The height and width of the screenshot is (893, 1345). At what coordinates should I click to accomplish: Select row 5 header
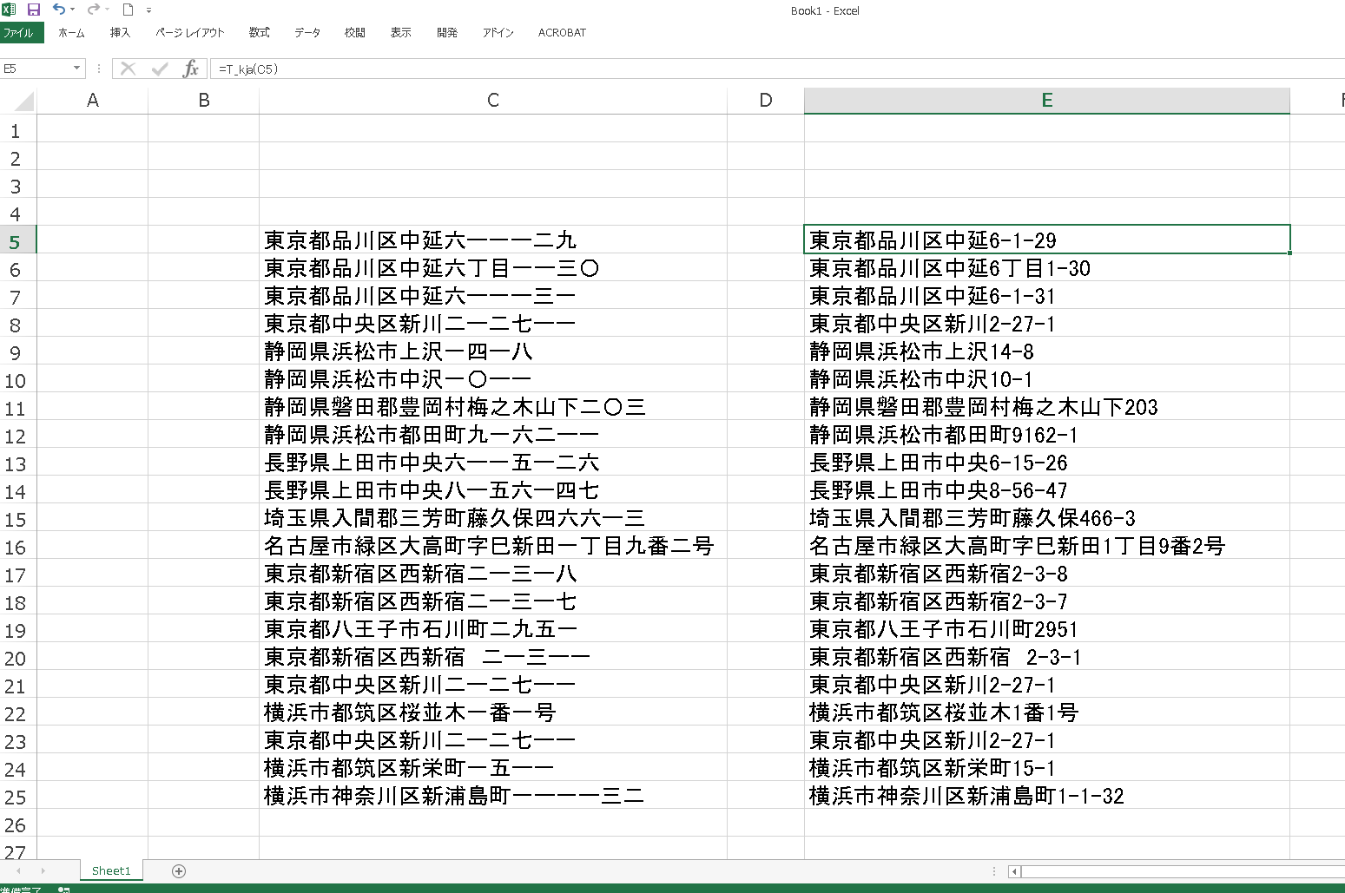tap(17, 242)
